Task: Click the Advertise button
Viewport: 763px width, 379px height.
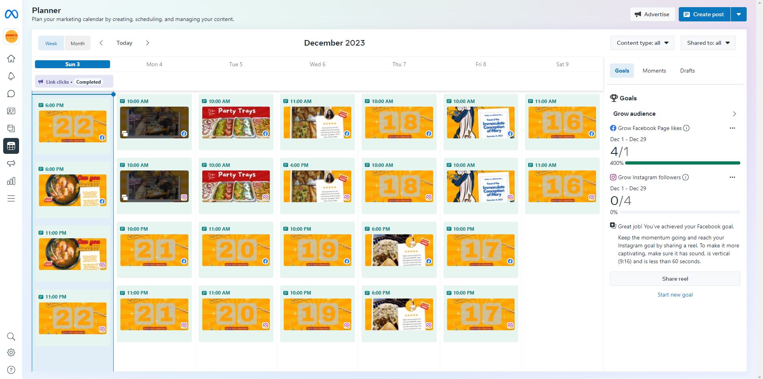Action: point(653,14)
